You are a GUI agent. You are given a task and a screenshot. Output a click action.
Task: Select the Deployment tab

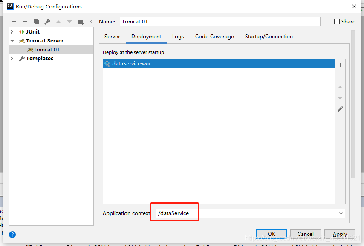(x=146, y=37)
